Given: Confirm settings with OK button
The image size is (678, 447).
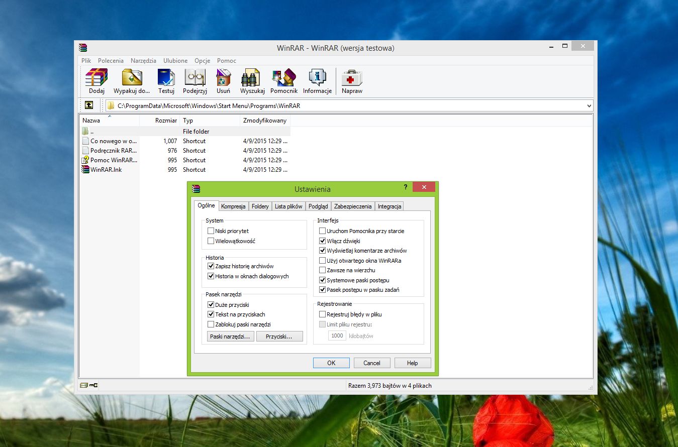Looking at the screenshot, I should tap(331, 363).
